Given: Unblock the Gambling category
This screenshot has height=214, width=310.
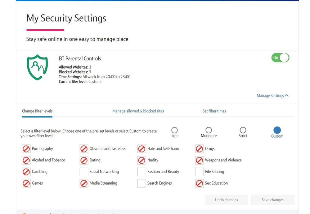Looking at the screenshot, I should pos(26,172).
